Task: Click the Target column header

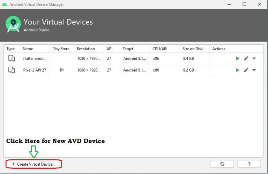Action: point(128,49)
